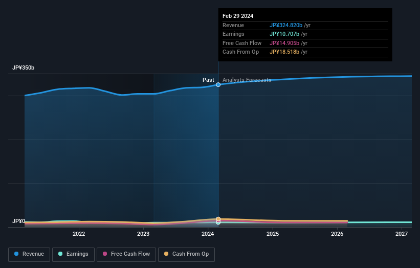Click the Revenue row label in the tooltip
This screenshot has height=268, width=420.
(233, 25)
